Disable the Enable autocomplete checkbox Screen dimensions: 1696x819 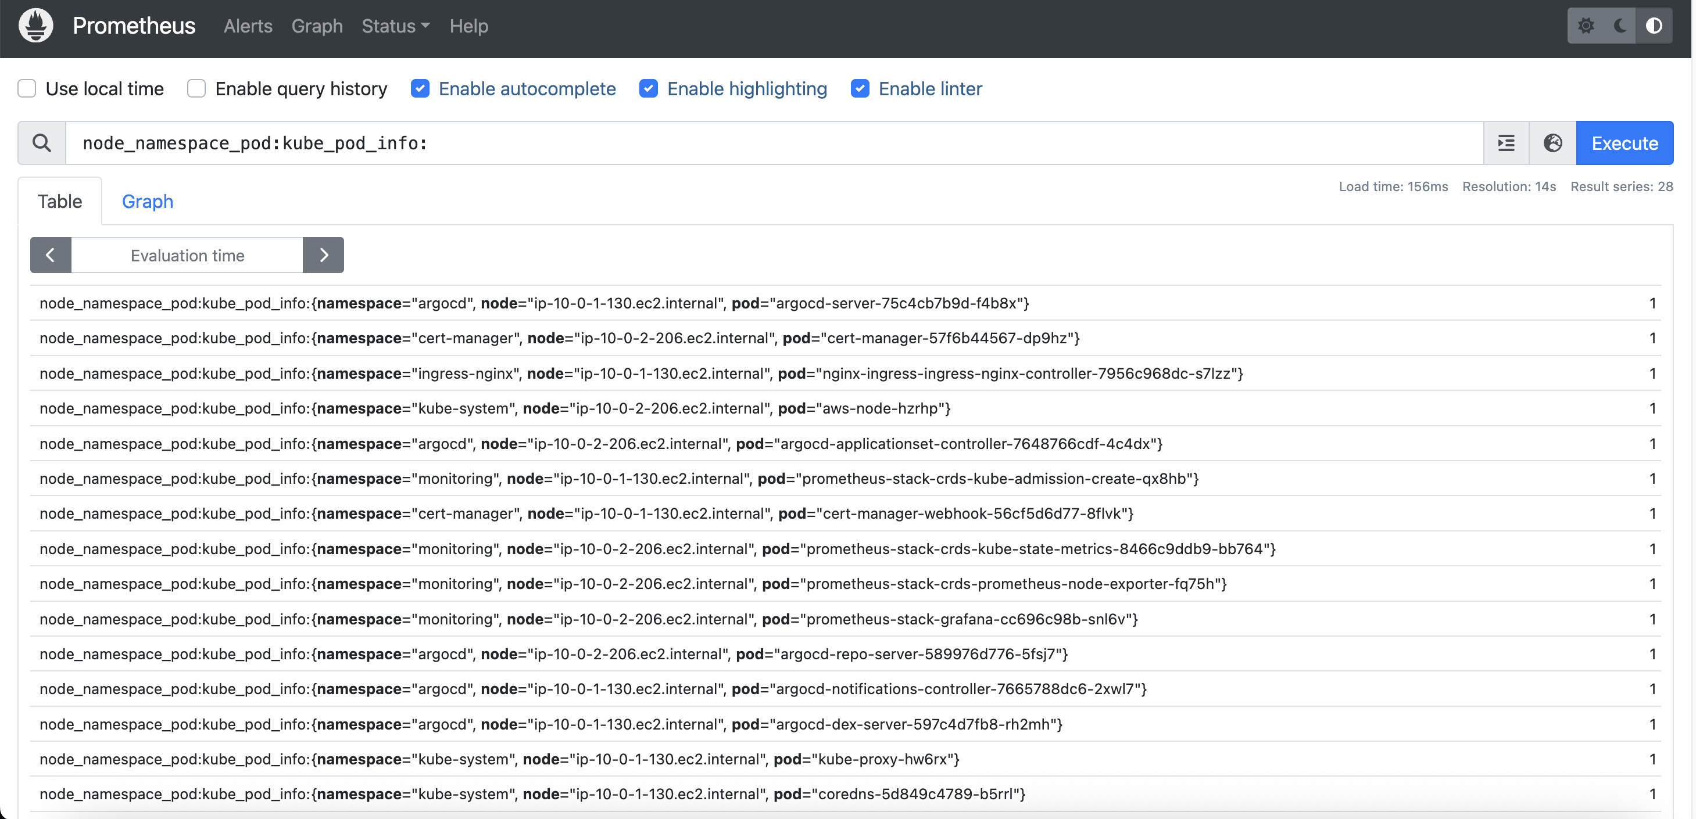click(x=420, y=88)
